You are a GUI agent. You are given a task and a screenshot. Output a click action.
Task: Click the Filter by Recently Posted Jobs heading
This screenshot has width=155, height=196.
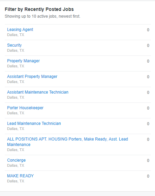[x=39, y=10]
